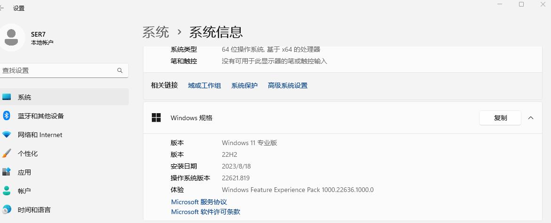Image resolution: width=551 pixels, height=223 pixels.
Task: Click the Network wifi icon
Action: click(7, 135)
